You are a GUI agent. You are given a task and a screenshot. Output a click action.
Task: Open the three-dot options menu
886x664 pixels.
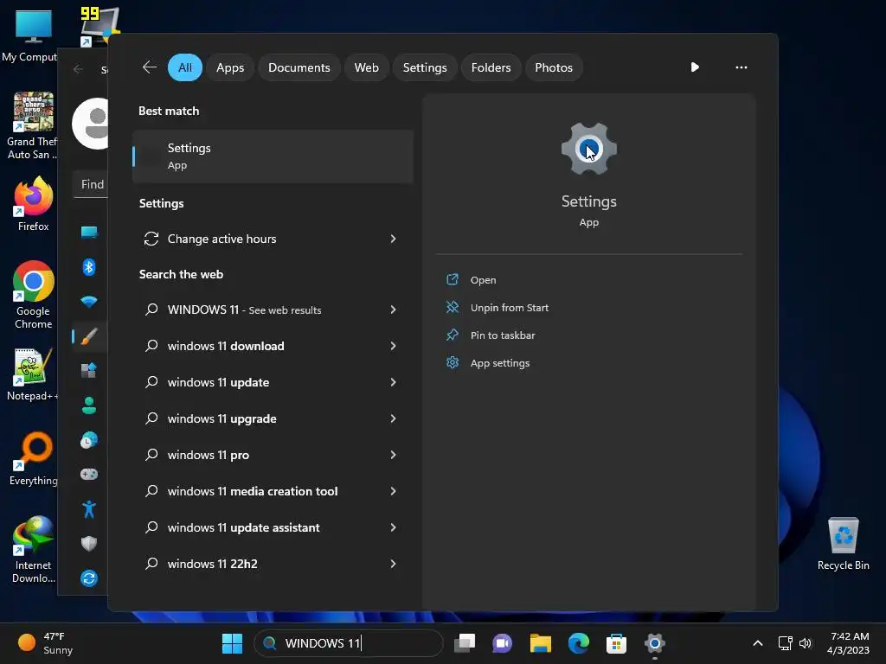point(741,67)
